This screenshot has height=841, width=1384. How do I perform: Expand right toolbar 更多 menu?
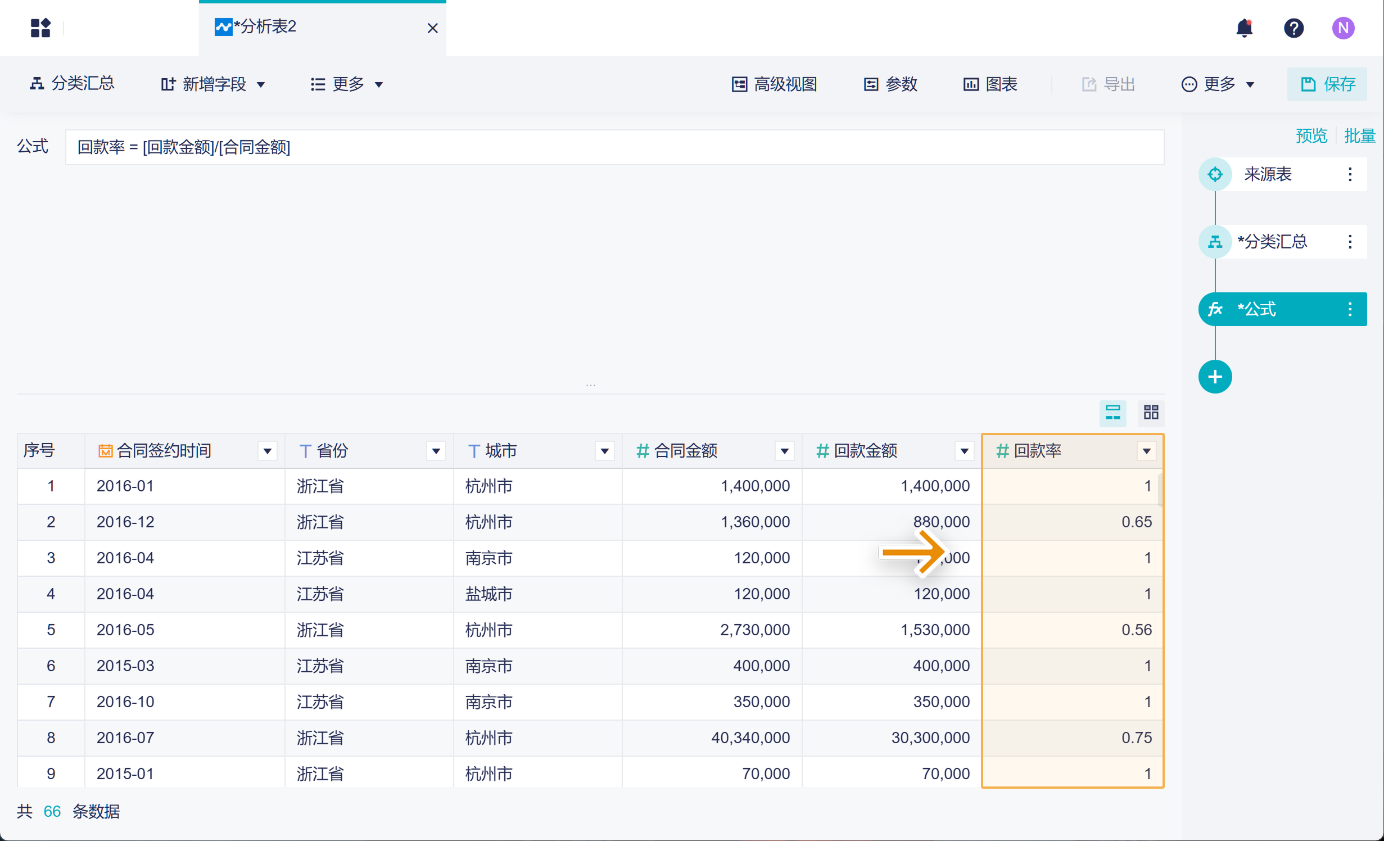[x=1218, y=84]
